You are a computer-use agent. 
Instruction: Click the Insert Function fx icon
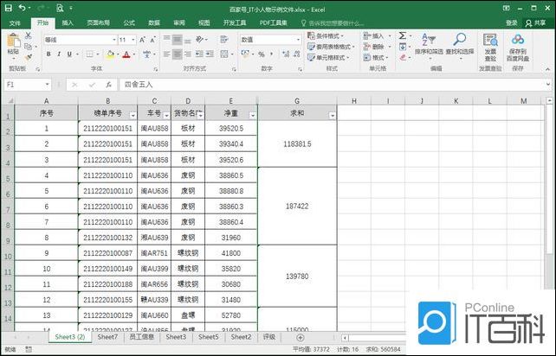(109, 85)
